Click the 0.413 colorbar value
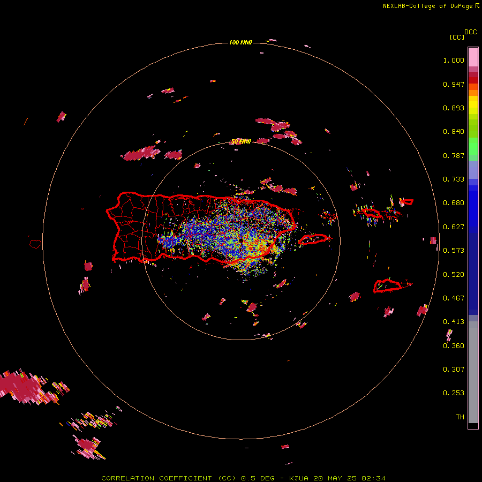Viewport: 482px width, 482px height. click(x=454, y=322)
